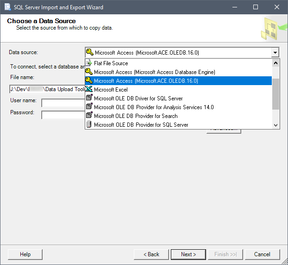The height and width of the screenshot is (265, 288).
Task: Maximize the wizard window
Action: coord(256,7)
